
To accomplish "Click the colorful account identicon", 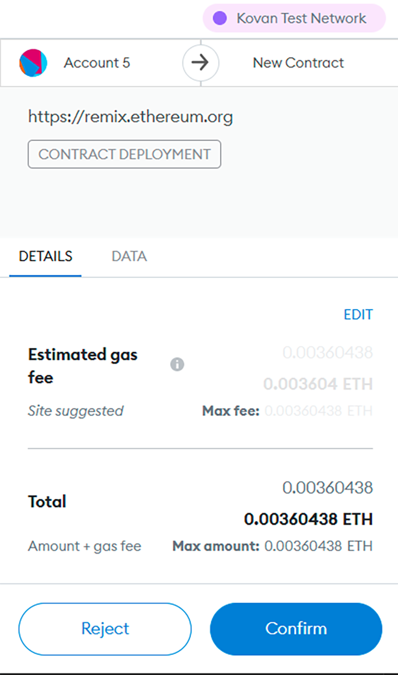I will [x=33, y=63].
